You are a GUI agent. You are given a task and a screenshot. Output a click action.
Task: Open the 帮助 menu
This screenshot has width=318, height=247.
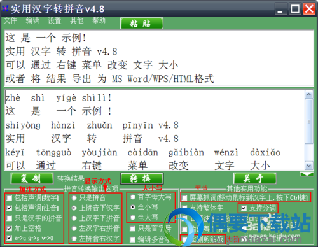pos(99,20)
